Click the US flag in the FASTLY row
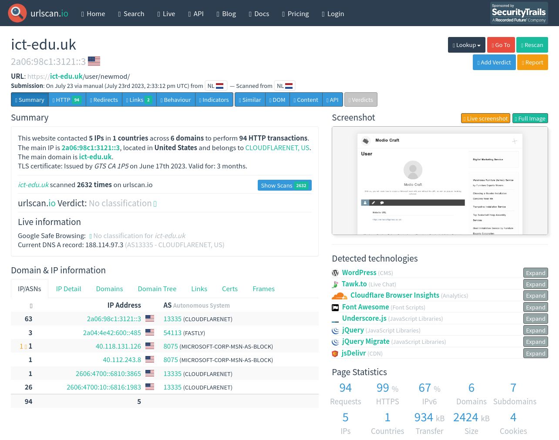The width and height of the screenshot is (559, 440). 150,332
